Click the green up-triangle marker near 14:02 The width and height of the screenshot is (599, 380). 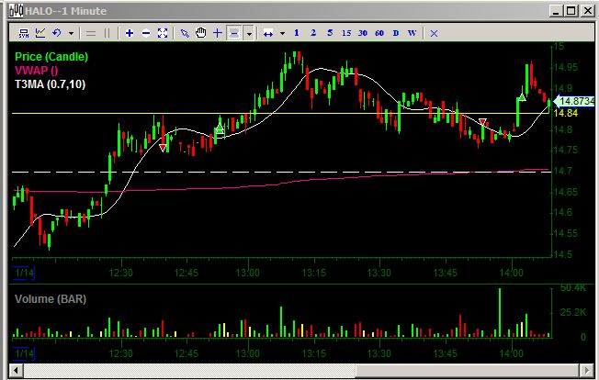coord(522,97)
